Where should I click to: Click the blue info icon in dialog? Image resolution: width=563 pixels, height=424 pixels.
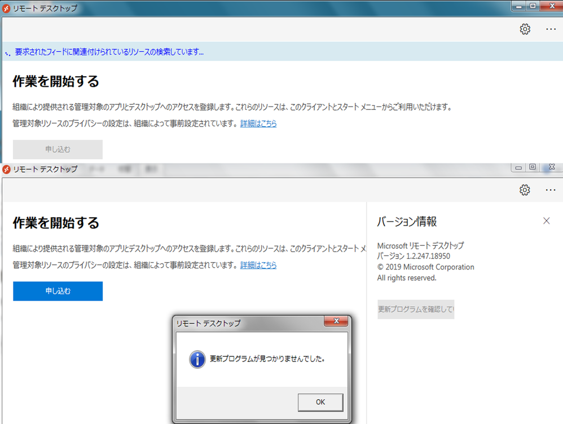pos(197,359)
